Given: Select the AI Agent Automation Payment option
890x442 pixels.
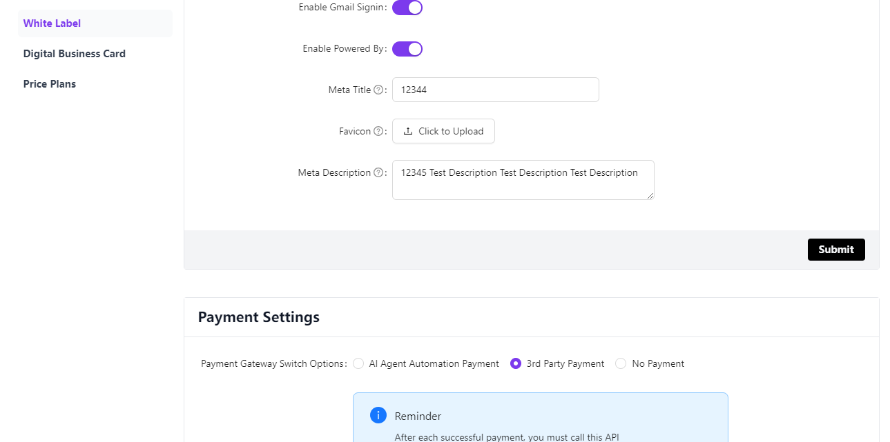Looking at the screenshot, I should pyautogui.click(x=358, y=363).
